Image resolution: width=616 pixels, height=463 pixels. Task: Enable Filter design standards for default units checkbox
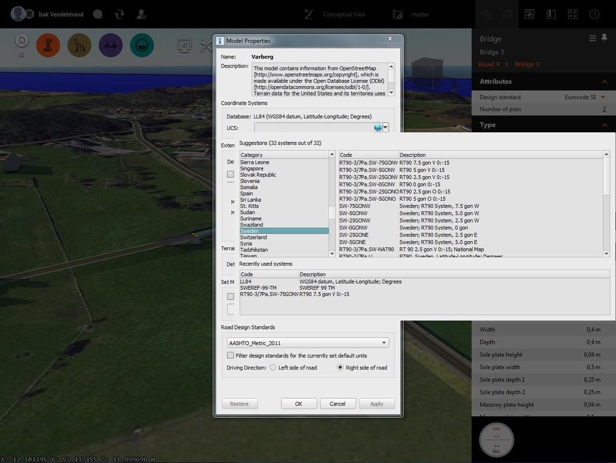(230, 355)
